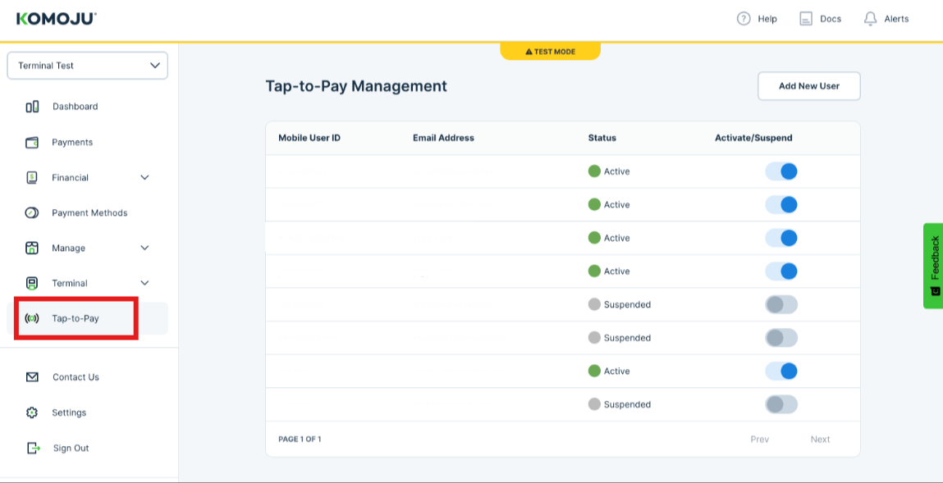Viewport: 943px width, 483px height.
Task: Open Help via question mark icon
Action: tap(744, 19)
